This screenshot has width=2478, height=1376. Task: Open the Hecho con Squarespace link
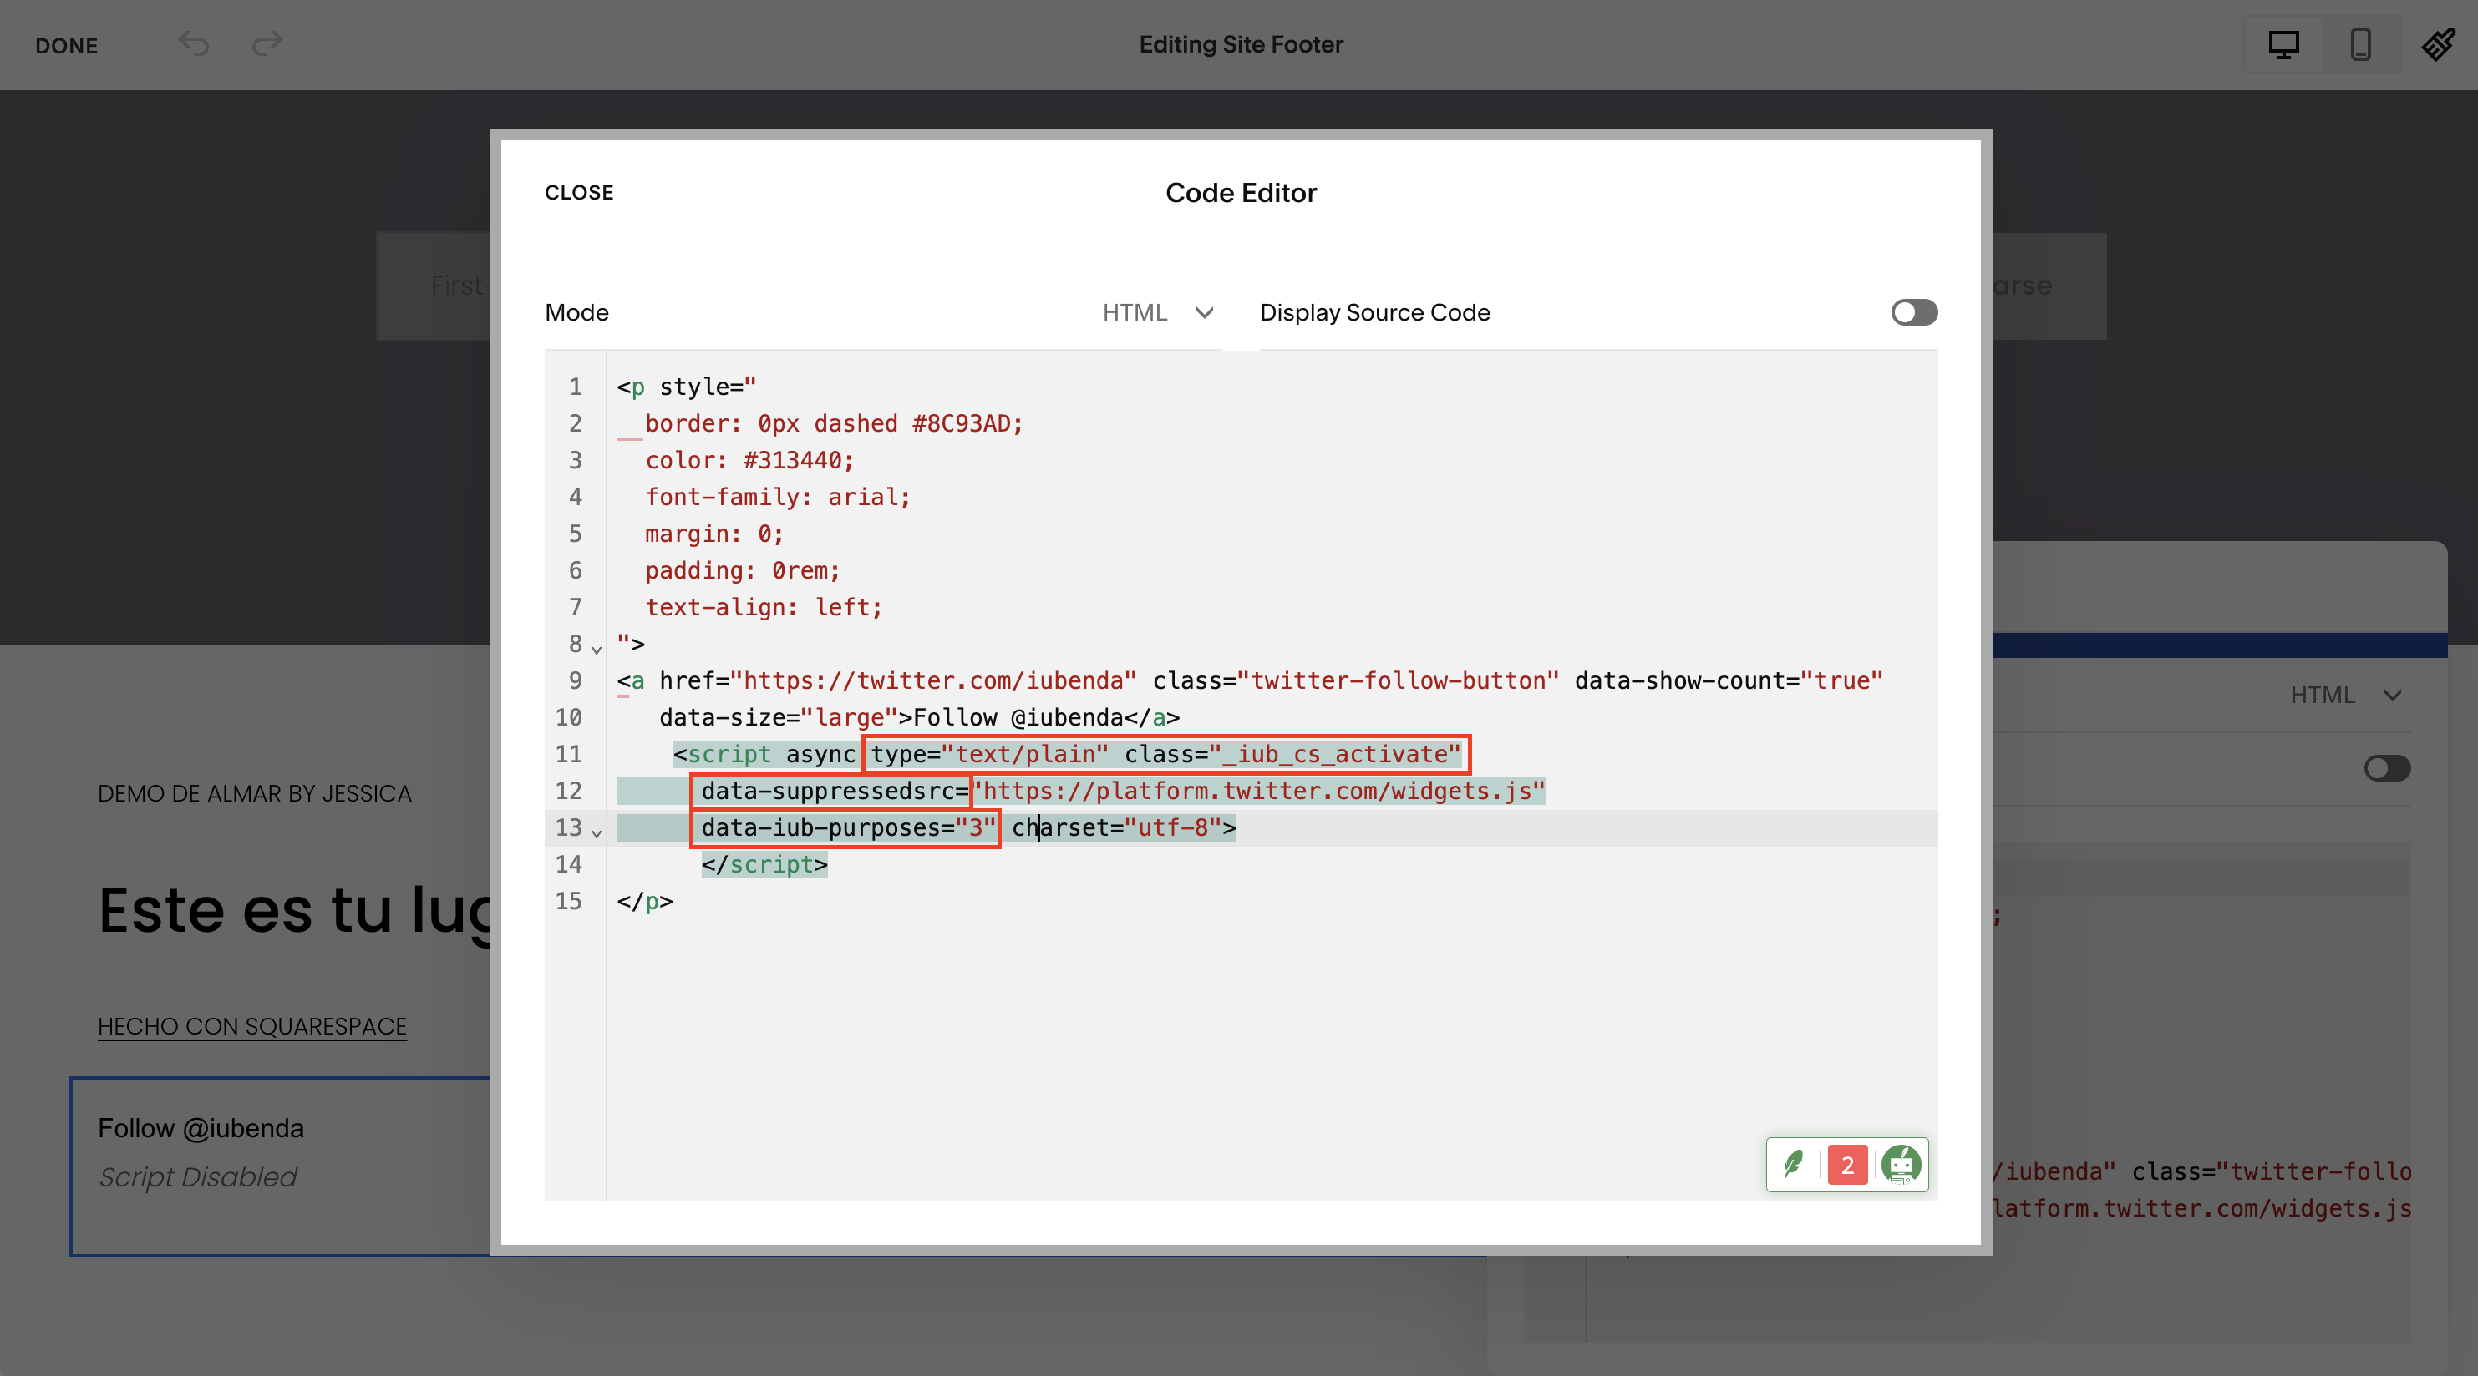[252, 1026]
